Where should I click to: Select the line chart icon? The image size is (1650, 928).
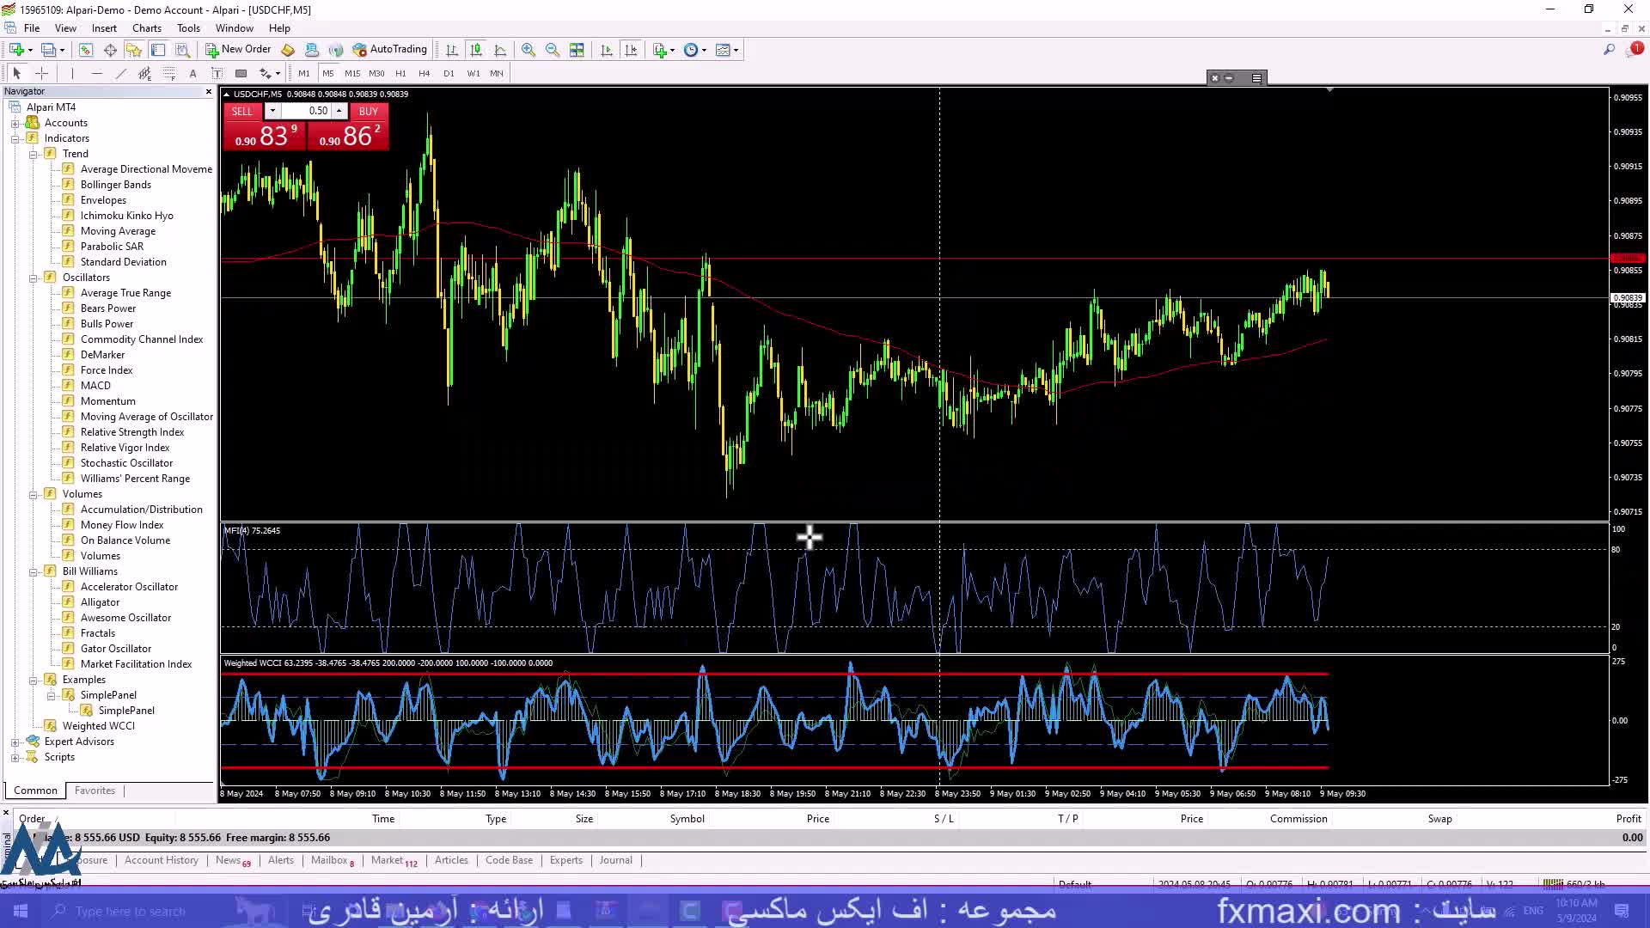pyautogui.click(x=500, y=50)
